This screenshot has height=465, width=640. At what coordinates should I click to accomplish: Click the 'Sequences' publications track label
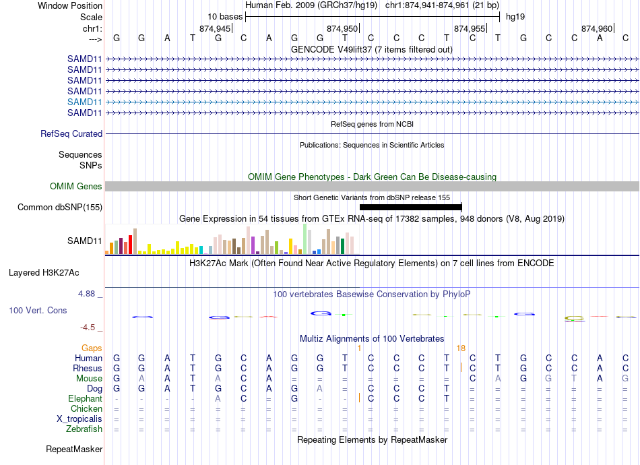point(80,155)
